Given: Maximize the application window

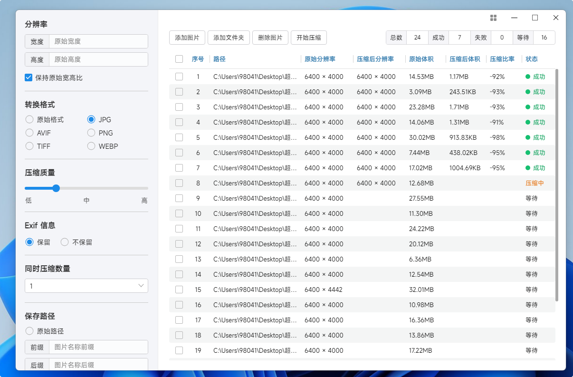Looking at the screenshot, I should pyautogui.click(x=535, y=18).
